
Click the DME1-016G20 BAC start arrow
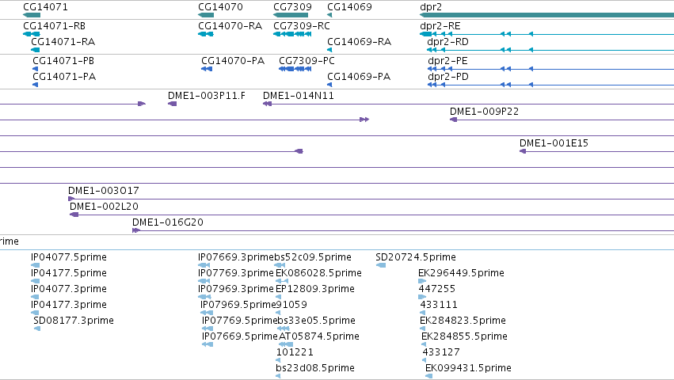point(136,230)
